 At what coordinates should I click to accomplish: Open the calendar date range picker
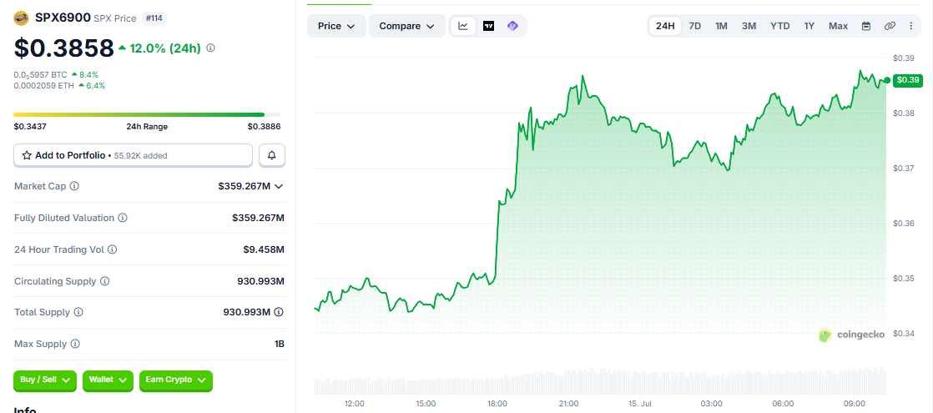866,26
